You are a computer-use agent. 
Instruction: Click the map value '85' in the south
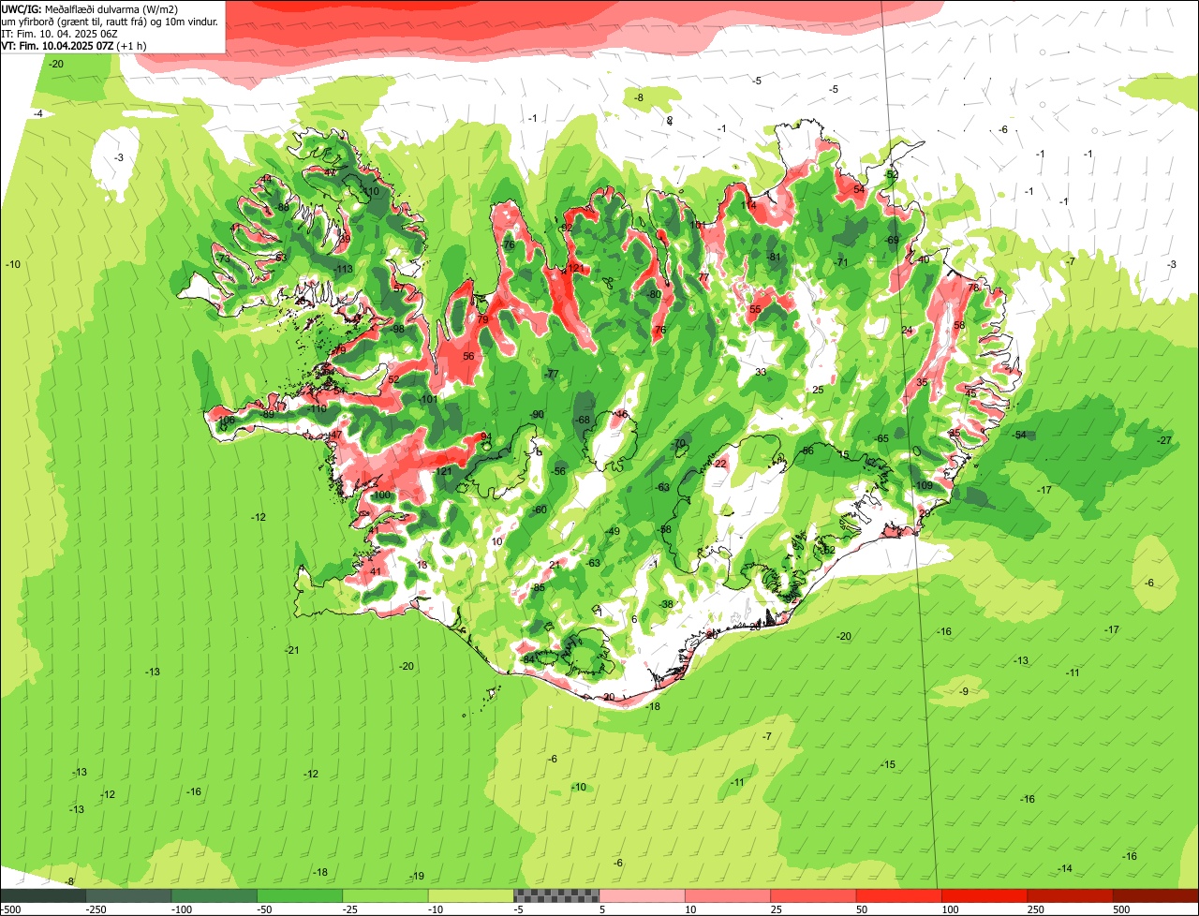539,587
